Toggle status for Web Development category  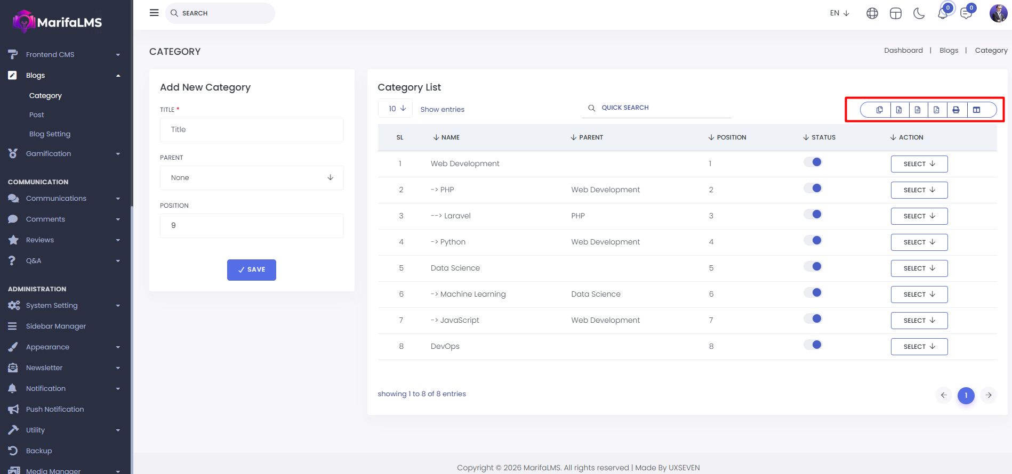point(813,162)
